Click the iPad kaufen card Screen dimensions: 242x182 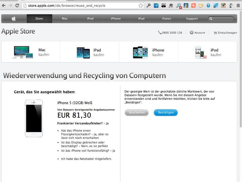[90, 52]
